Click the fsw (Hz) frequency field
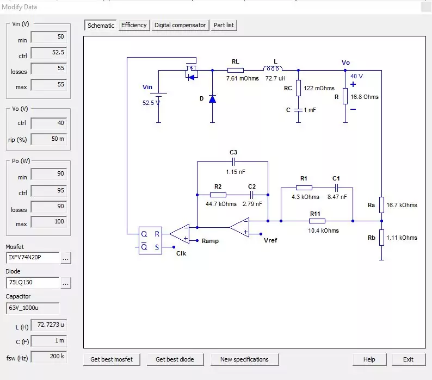Screen dimensions: 432x380 48,357
